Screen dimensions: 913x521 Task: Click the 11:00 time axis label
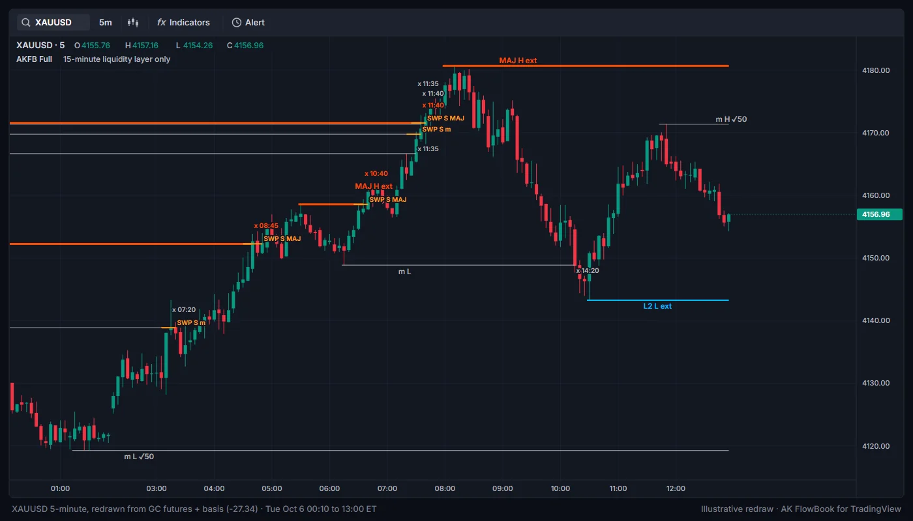[x=618, y=488]
